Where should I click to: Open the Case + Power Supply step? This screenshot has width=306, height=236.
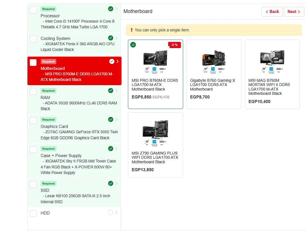[x=61, y=156]
